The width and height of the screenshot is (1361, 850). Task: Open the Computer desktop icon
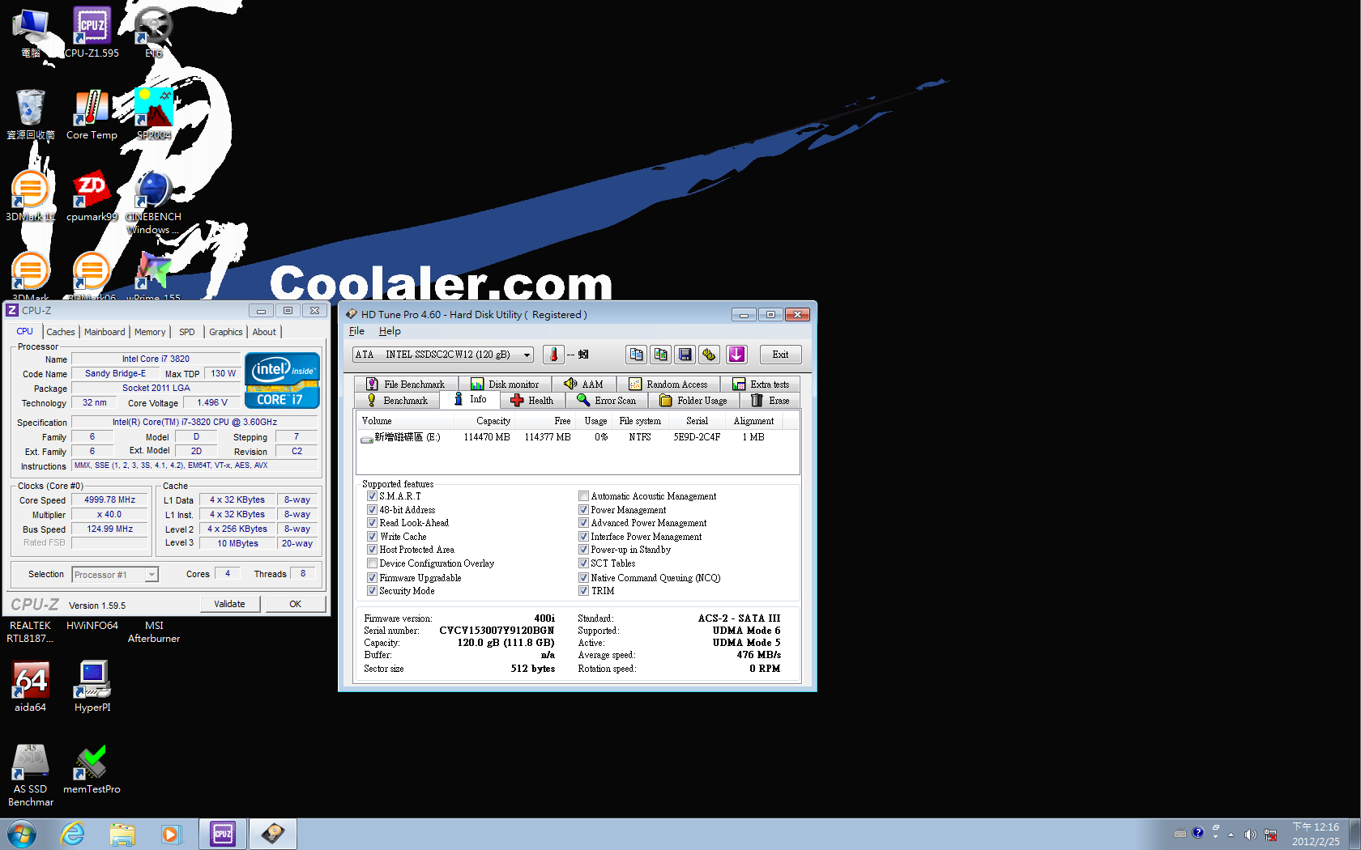[x=31, y=32]
